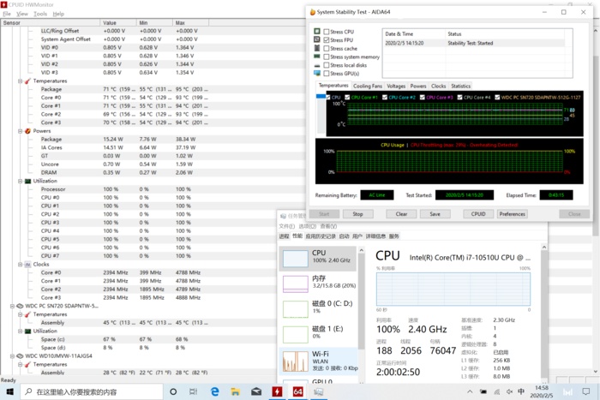This screenshot has height=400, width=600.
Task: Open Cortana circle icon on taskbar
Action: [173, 391]
